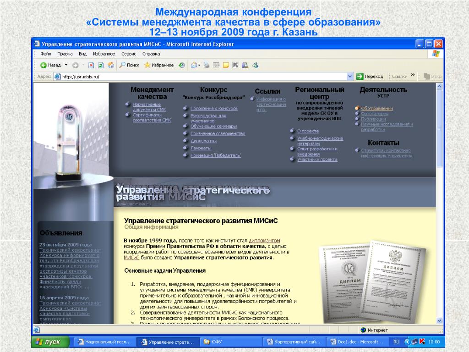469x352 pixels.
Task: Click the page scrollbar up arrow
Action: coord(439,86)
